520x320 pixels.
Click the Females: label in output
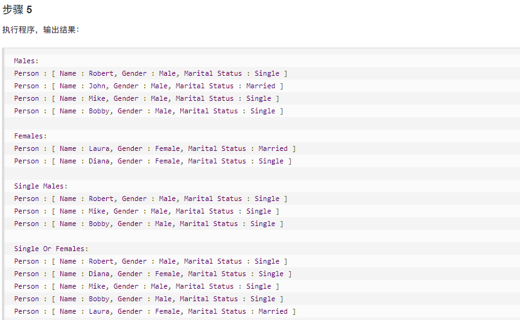[30, 136]
